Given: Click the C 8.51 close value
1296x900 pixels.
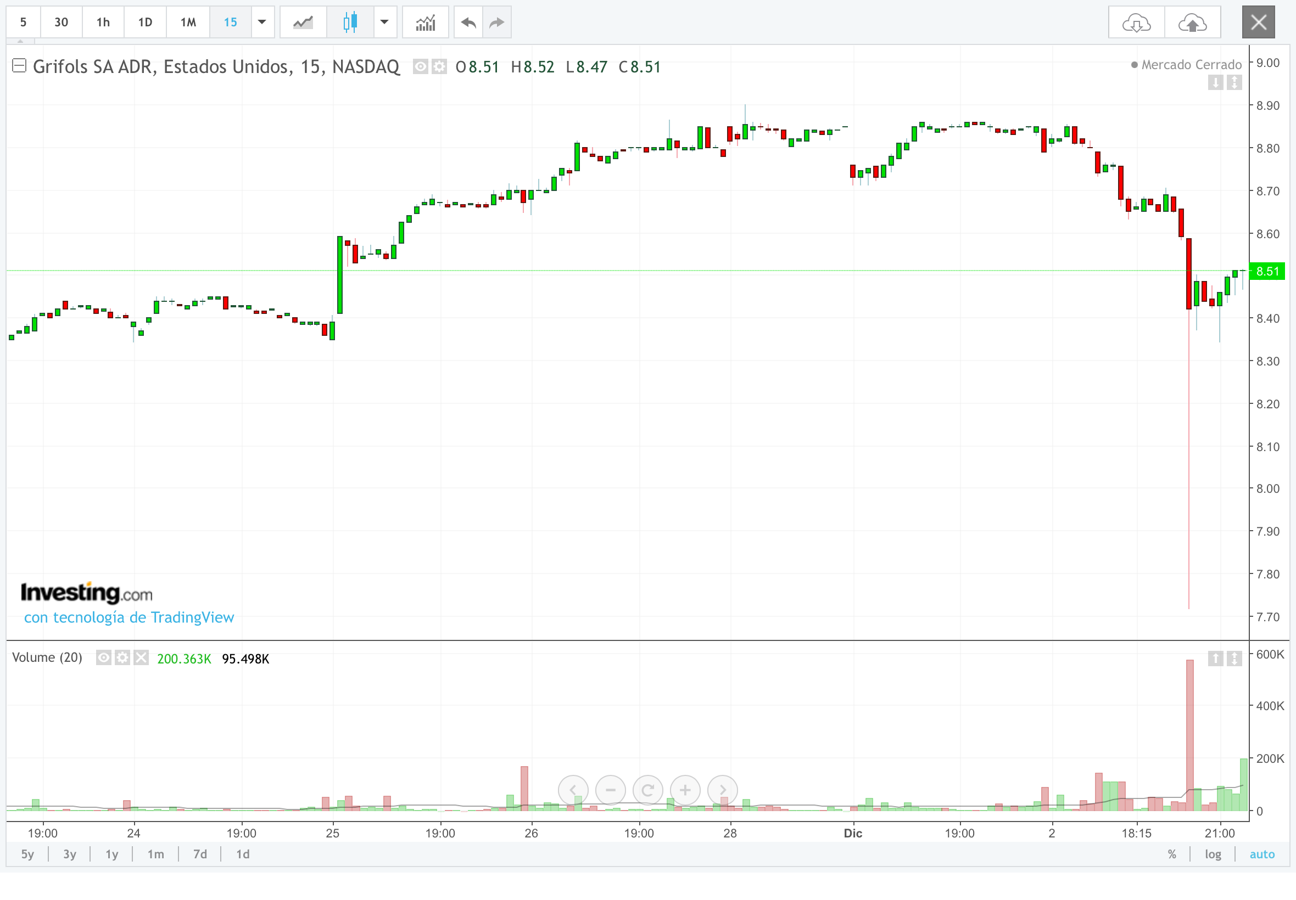Looking at the screenshot, I should 640,67.
